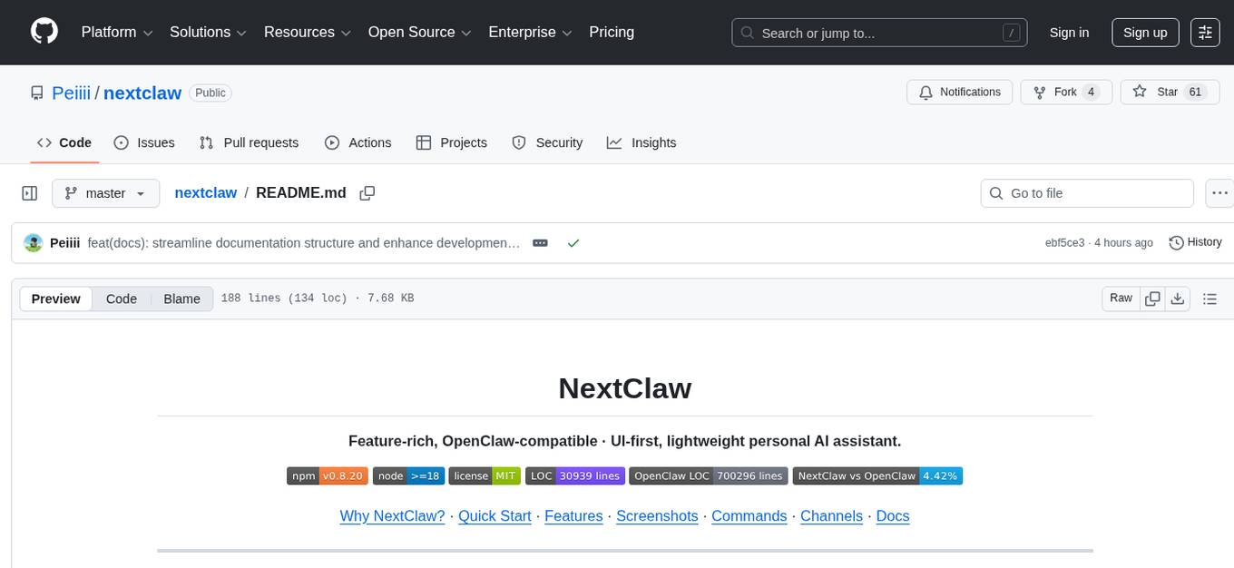Switch to the Blame tab
Viewport: 1234px width, 568px height.
[181, 298]
